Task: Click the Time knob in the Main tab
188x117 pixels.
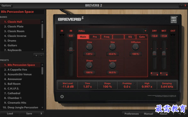Action: tap(89, 47)
